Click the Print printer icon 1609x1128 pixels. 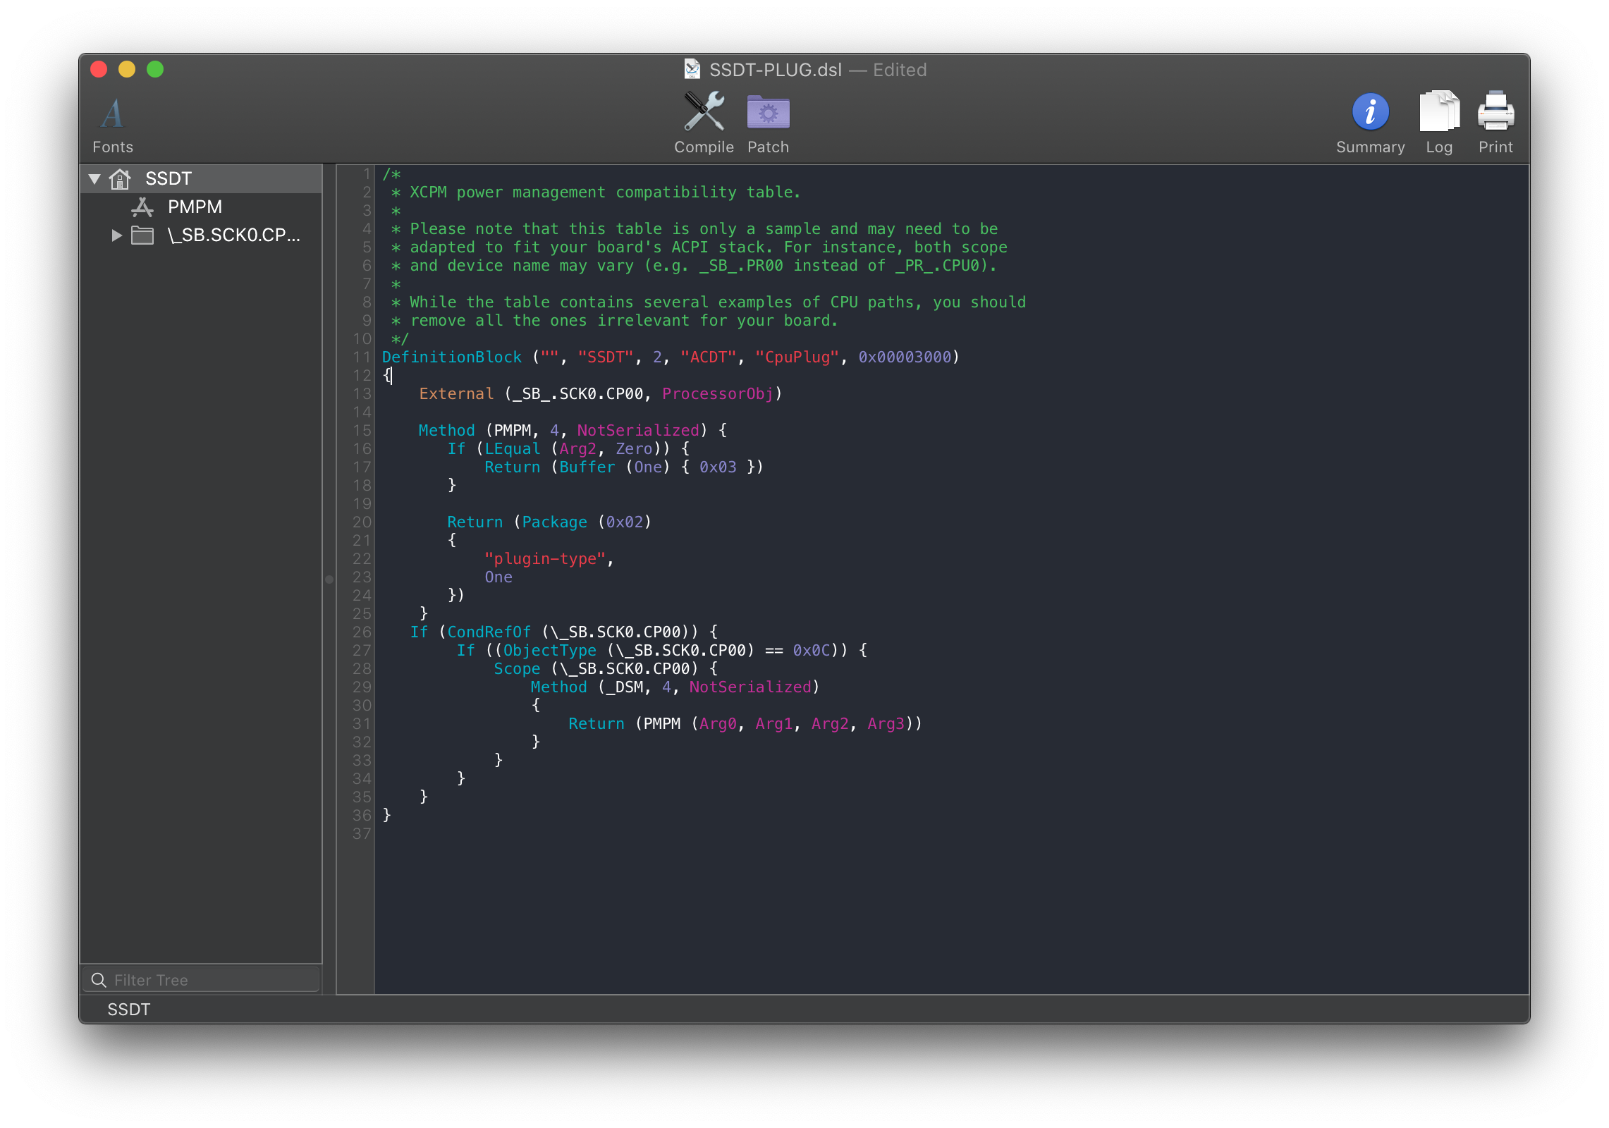coord(1495,112)
